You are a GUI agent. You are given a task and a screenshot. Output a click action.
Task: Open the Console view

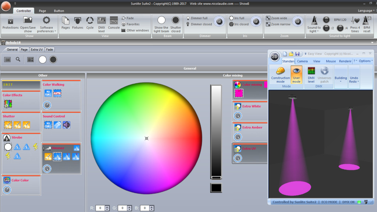coord(114,23)
